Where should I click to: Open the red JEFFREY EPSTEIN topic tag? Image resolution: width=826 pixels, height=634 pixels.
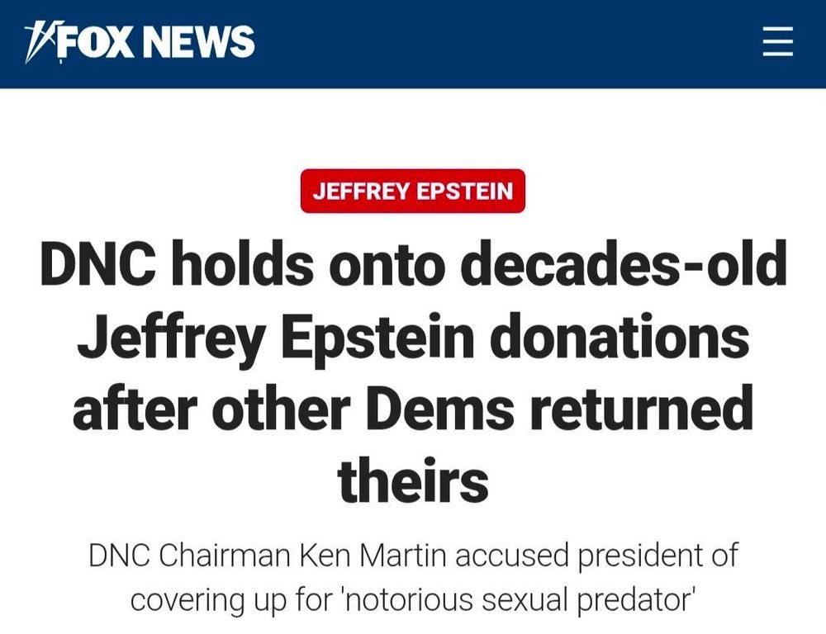412,191
